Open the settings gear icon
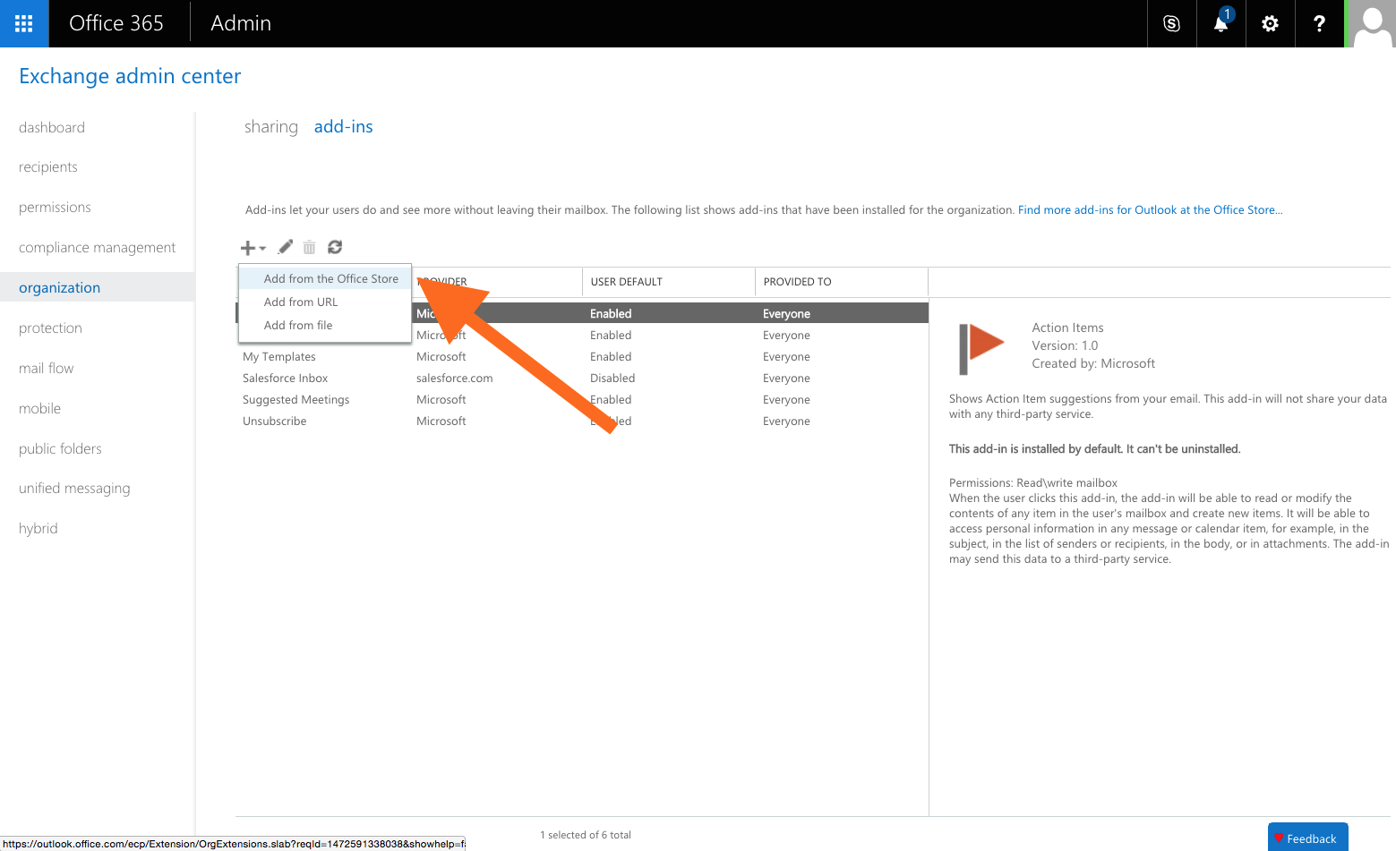This screenshot has height=851, width=1396. [1270, 23]
